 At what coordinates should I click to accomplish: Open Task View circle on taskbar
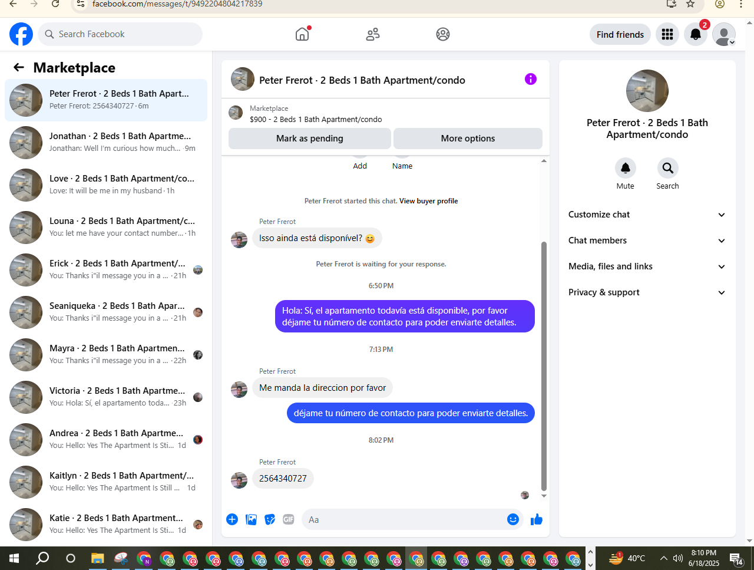[x=71, y=558]
